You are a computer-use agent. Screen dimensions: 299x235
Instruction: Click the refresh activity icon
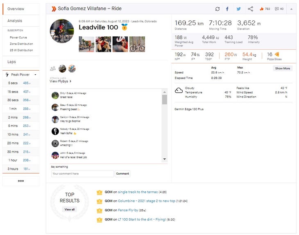(x=217, y=9)
